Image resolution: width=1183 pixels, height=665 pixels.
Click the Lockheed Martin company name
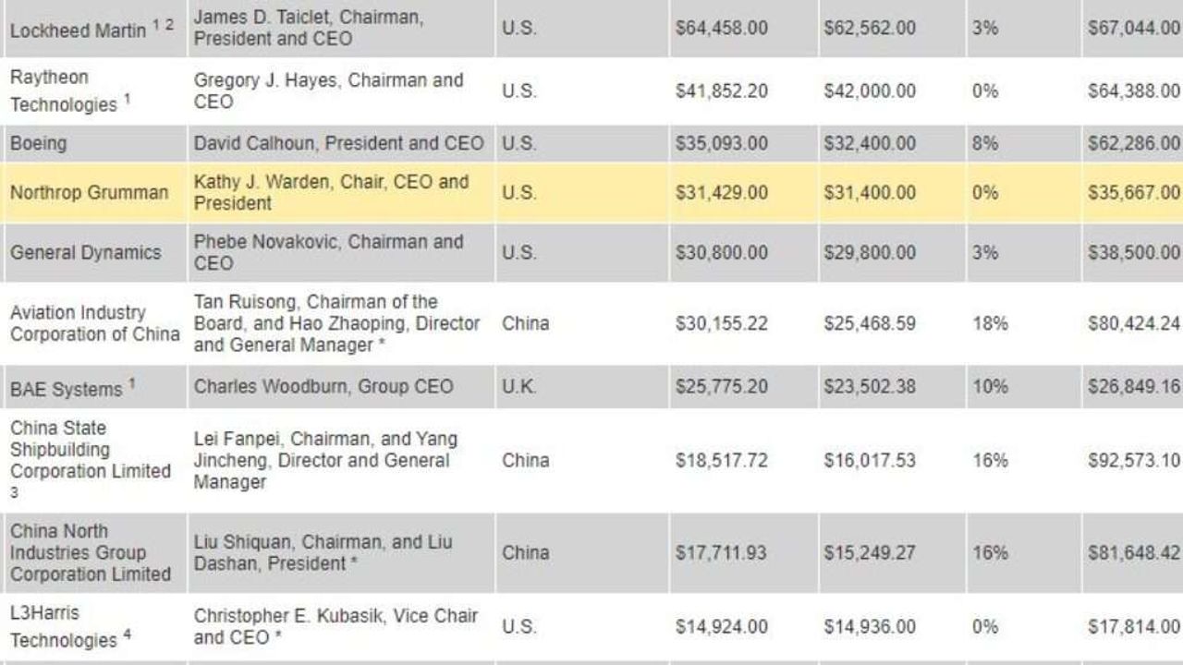(79, 30)
